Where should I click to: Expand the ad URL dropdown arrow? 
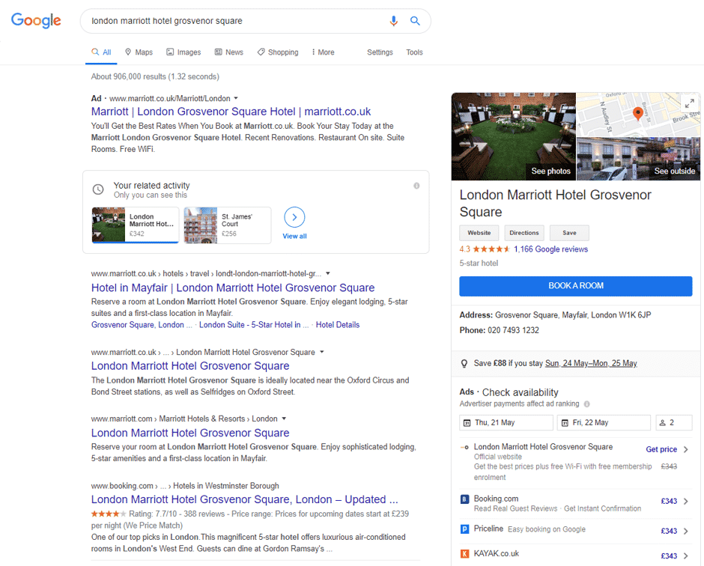pyautogui.click(x=236, y=98)
